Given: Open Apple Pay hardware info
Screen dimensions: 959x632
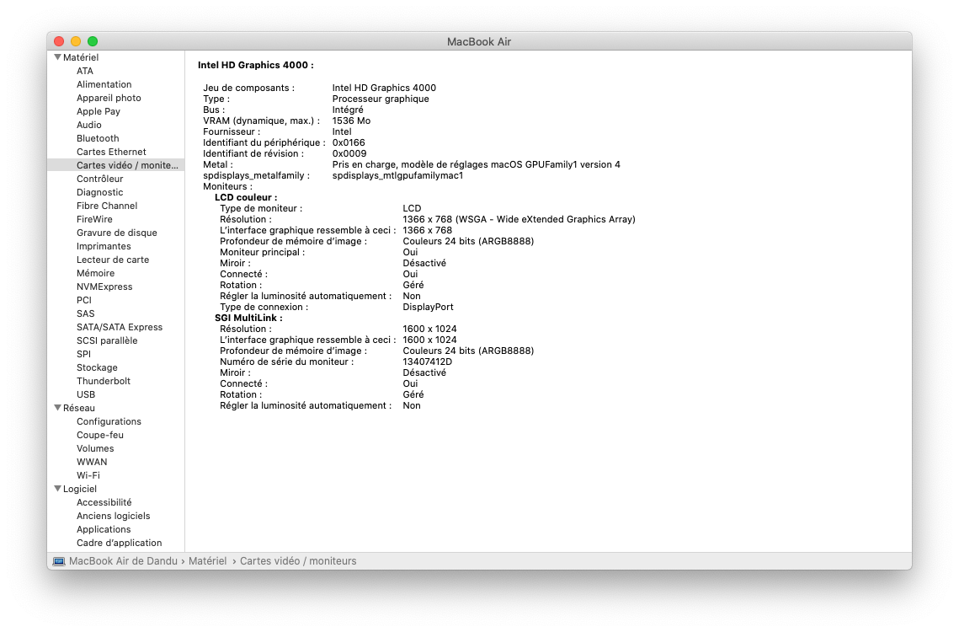Looking at the screenshot, I should pos(99,111).
